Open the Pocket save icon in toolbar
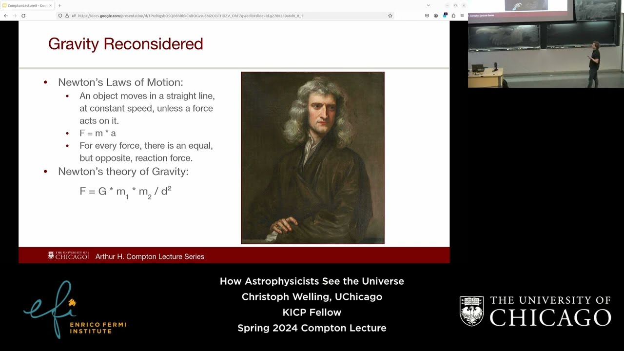Screen dimensions: 624x351 (427, 16)
